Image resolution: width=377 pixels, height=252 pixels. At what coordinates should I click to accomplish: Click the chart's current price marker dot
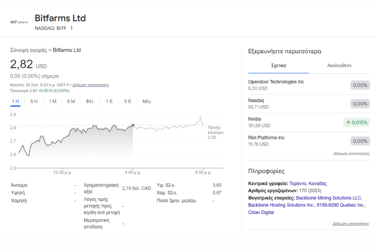click(x=133, y=125)
